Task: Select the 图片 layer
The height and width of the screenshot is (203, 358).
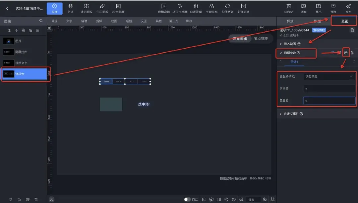Action: tap(24, 41)
